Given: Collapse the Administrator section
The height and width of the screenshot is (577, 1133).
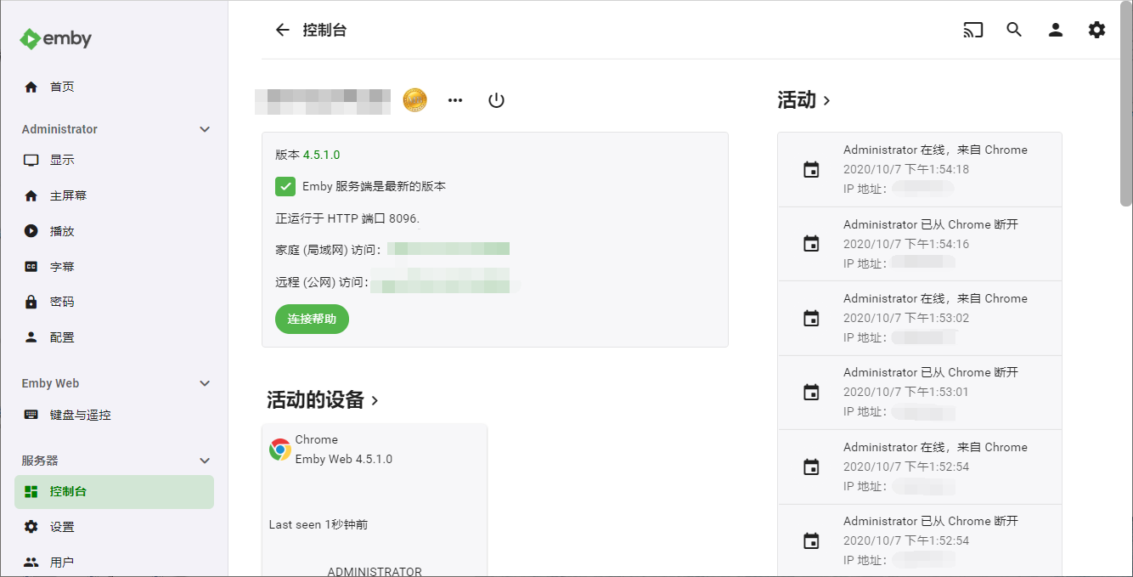Looking at the screenshot, I should pyautogui.click(x=204, y=129).
